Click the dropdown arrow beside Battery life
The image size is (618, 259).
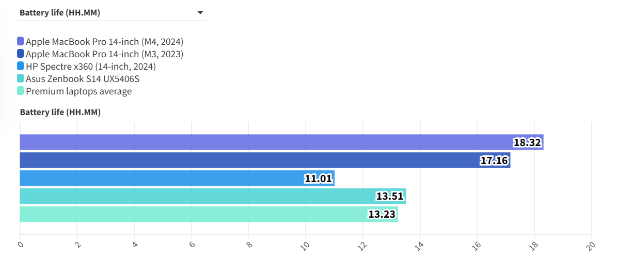(x=200, y=13)
